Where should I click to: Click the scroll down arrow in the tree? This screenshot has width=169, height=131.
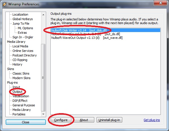coord(43,114)
